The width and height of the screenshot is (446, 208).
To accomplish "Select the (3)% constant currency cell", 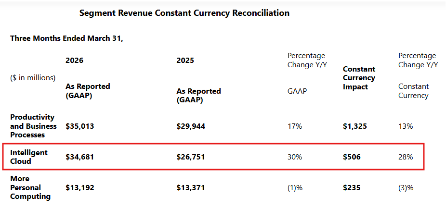I will point(406,187).
